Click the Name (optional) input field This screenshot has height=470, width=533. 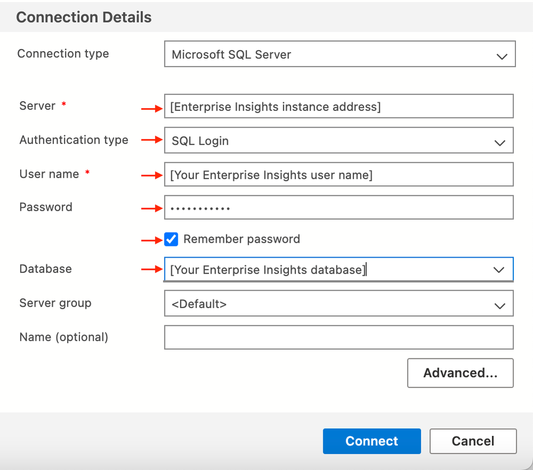click(339, 338)
